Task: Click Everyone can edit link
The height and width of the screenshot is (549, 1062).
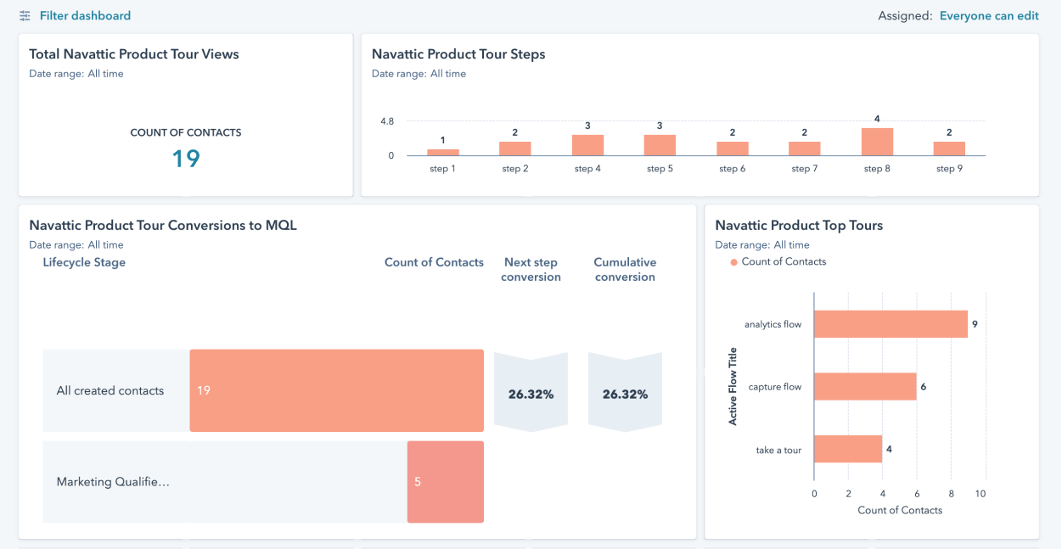Action: (989, 15)
